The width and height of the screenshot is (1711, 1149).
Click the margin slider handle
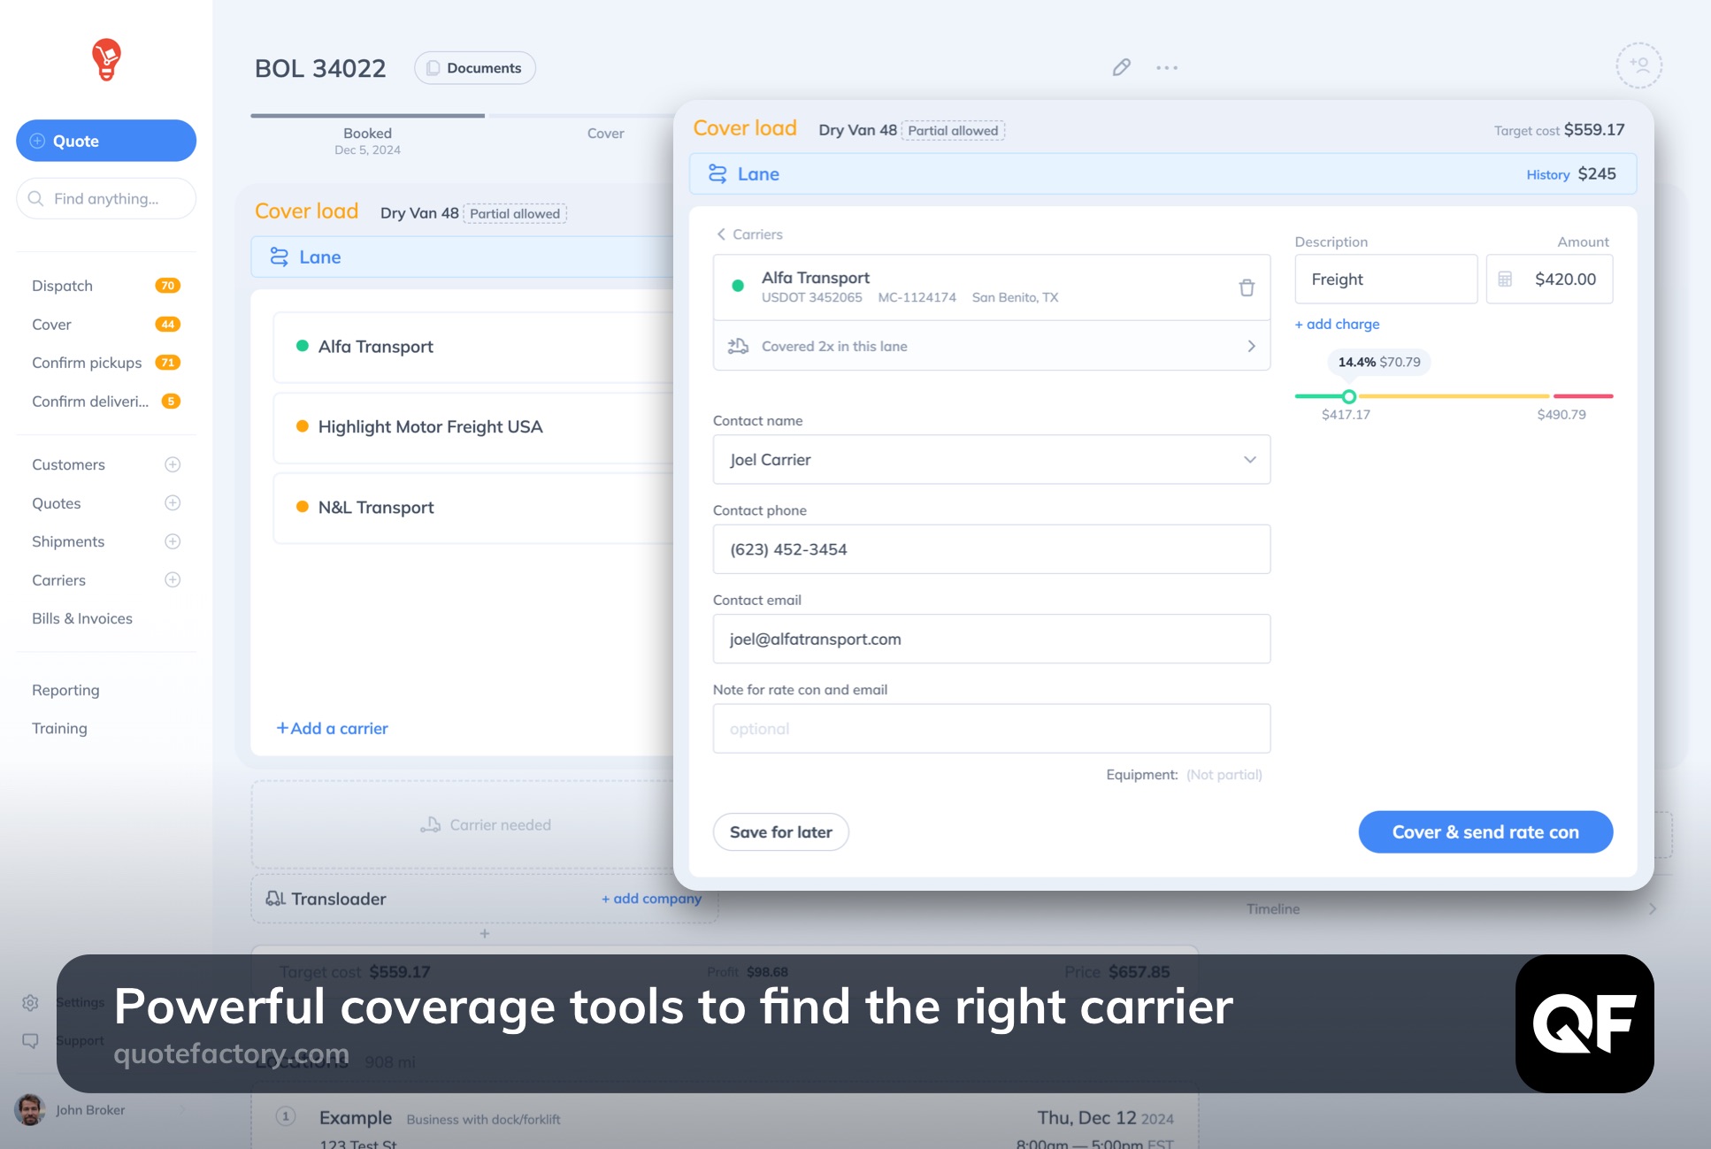click(1348, 396)
